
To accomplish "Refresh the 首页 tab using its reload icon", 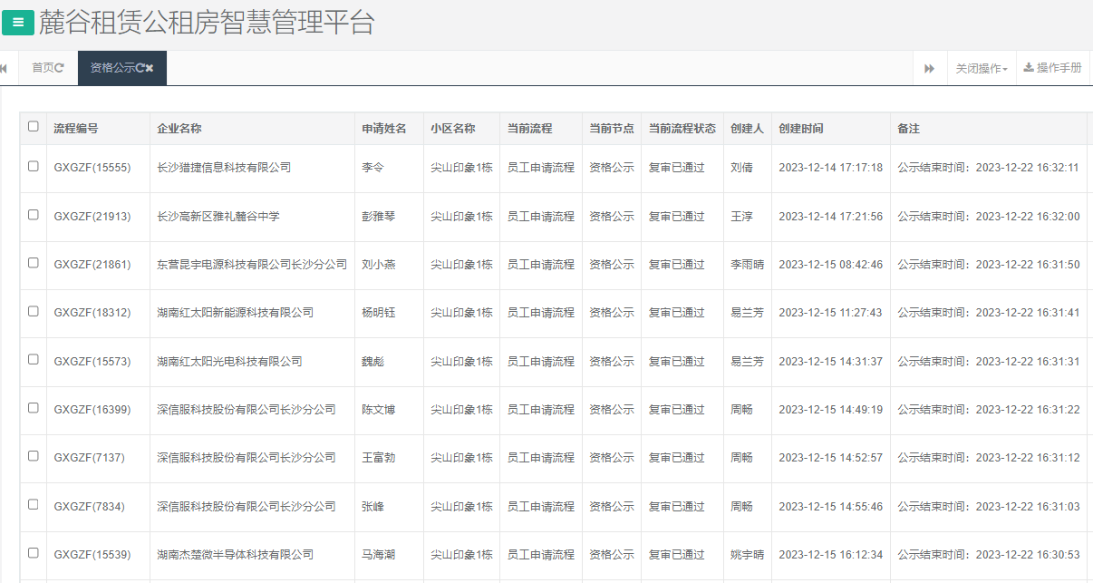I will click(58, 66).
